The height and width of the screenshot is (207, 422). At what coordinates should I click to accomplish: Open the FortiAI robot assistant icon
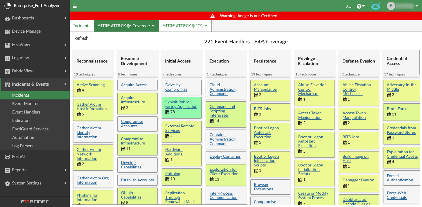click(x=376, y=6)
